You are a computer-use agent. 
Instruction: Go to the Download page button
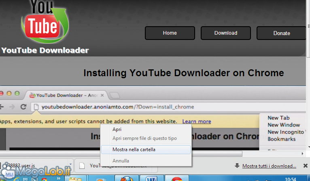click(x=226, y=33)
